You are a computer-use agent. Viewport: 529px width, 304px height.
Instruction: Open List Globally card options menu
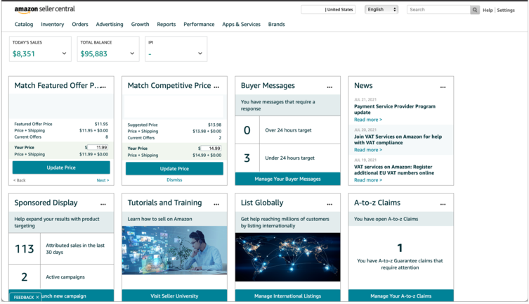(x=329, y=204)
